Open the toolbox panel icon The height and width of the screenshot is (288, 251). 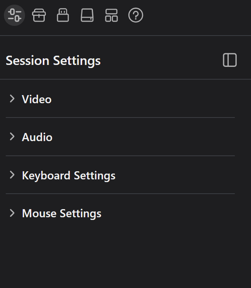(39, 15)
